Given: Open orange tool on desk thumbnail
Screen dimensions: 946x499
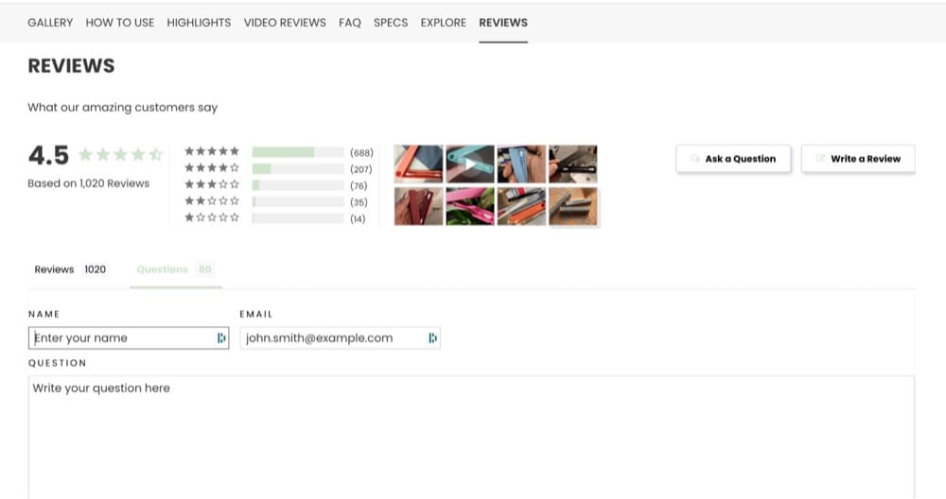Looking at the screenshot, I should coord(521,206).
